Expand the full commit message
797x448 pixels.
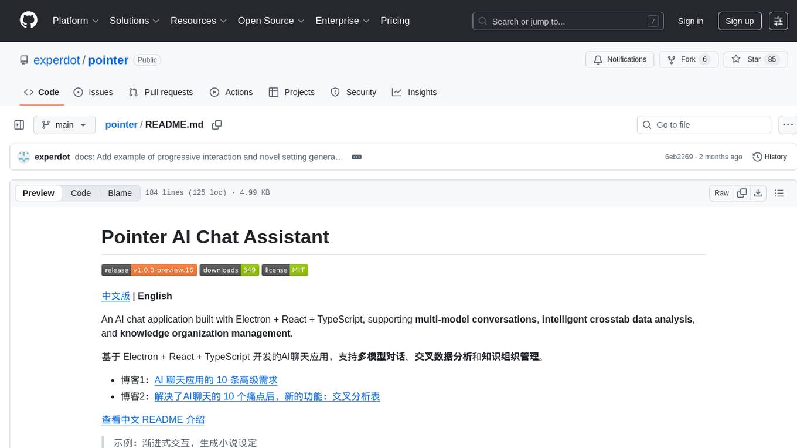[x=356, y=157]
